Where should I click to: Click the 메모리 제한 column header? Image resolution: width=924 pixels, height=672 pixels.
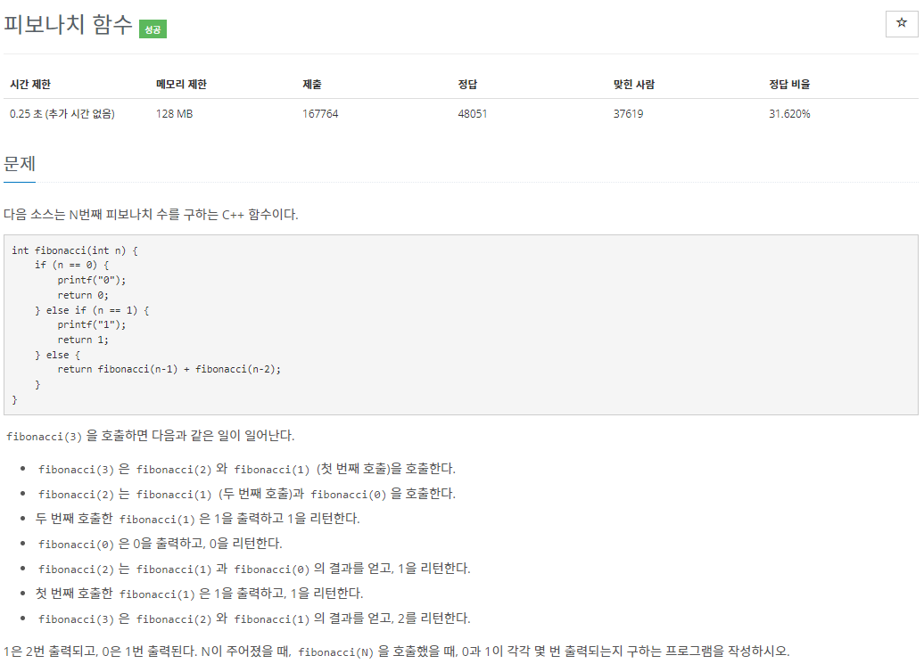(181, 84)
